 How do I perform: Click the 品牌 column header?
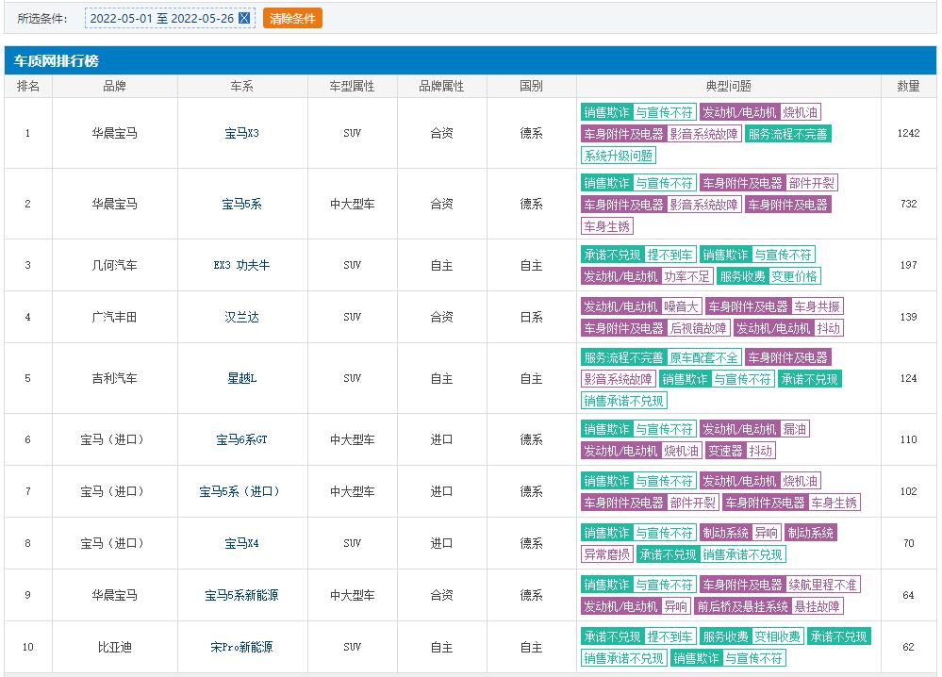pyautogui.click(x=115, y=86)
